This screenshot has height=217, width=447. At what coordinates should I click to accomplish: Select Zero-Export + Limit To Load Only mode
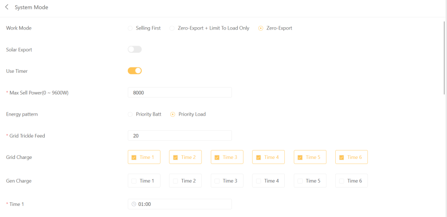tap(210, 28)
